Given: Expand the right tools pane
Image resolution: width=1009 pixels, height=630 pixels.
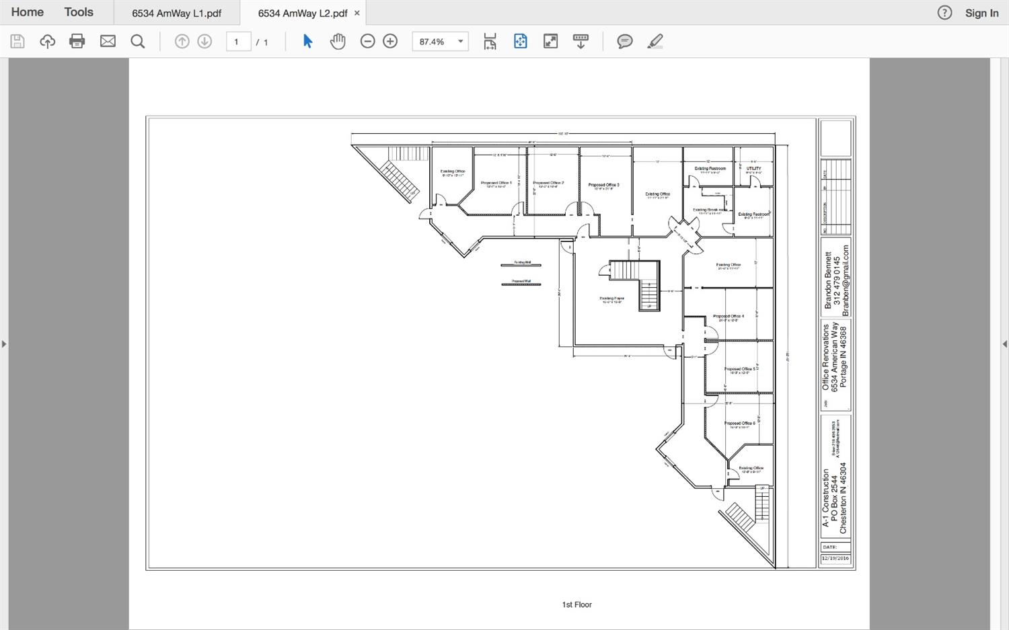Looking at the screenshot, I should pyautogui.click(x=1005, y=344).
